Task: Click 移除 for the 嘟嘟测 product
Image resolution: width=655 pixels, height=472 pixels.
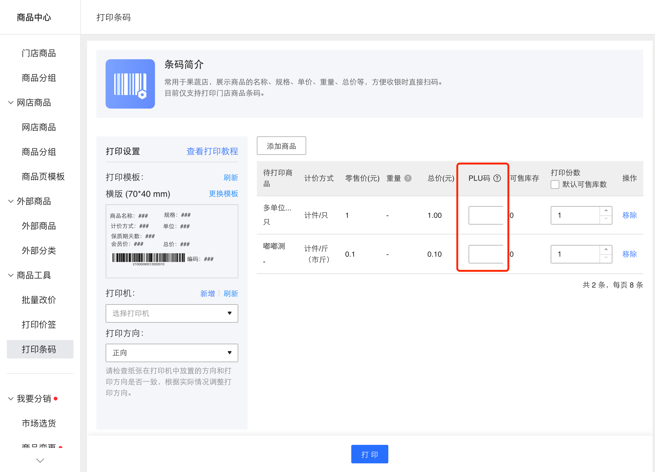Action: [629, 254]
